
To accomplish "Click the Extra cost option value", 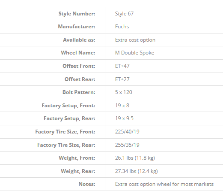I will 135,40.
